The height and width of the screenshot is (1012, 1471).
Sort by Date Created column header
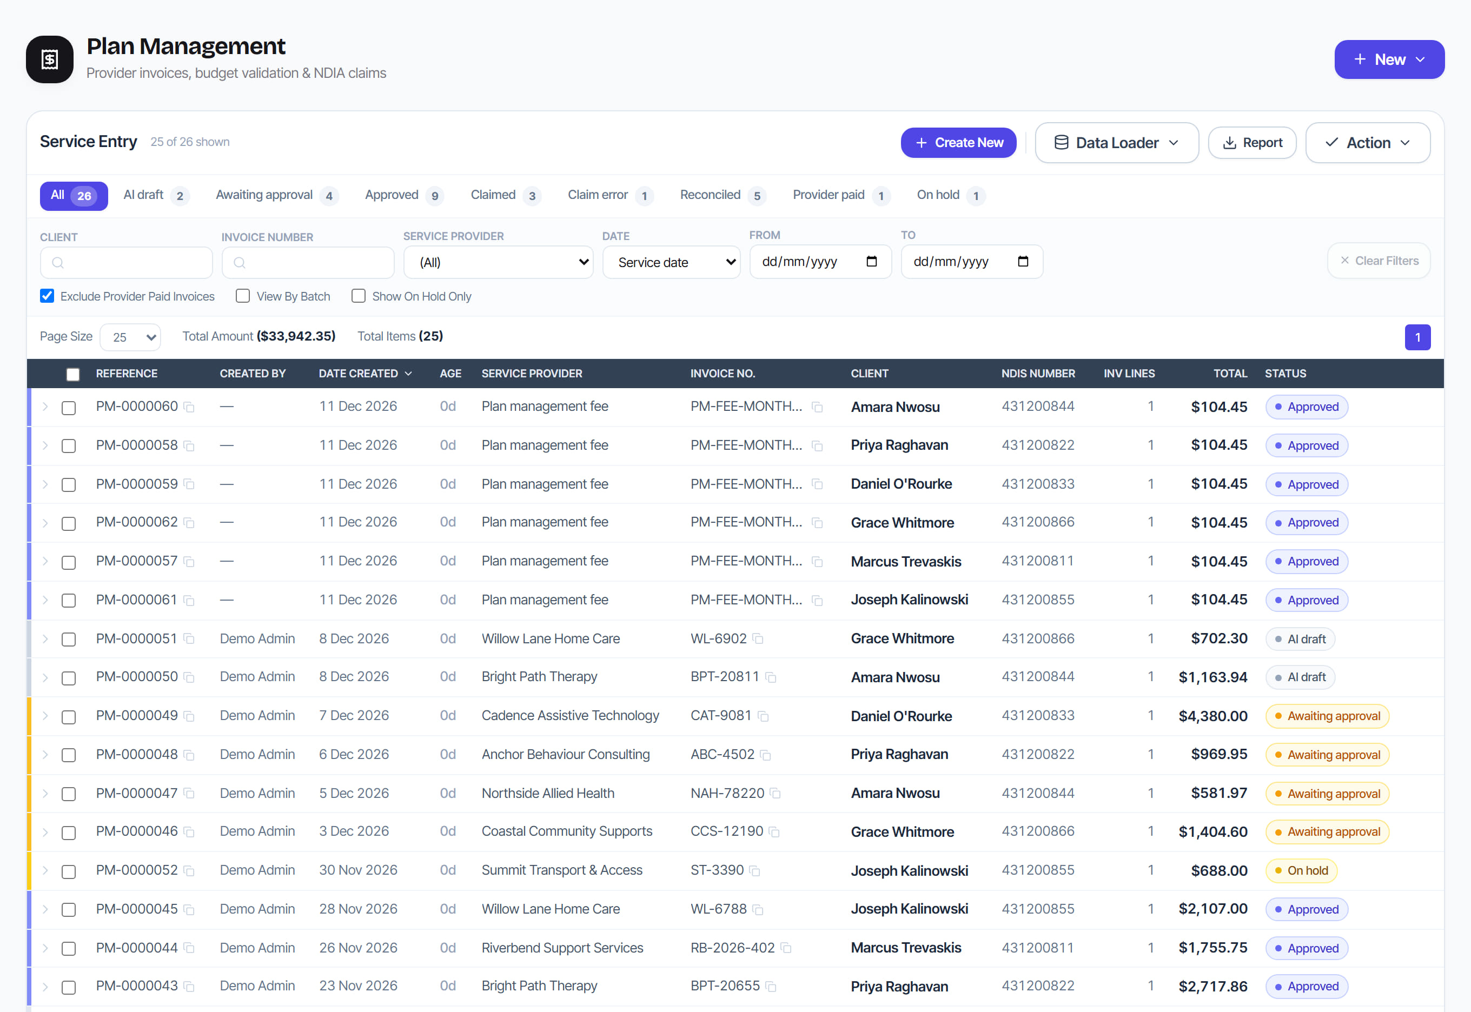pyautogui.click(x=366, y=374)
